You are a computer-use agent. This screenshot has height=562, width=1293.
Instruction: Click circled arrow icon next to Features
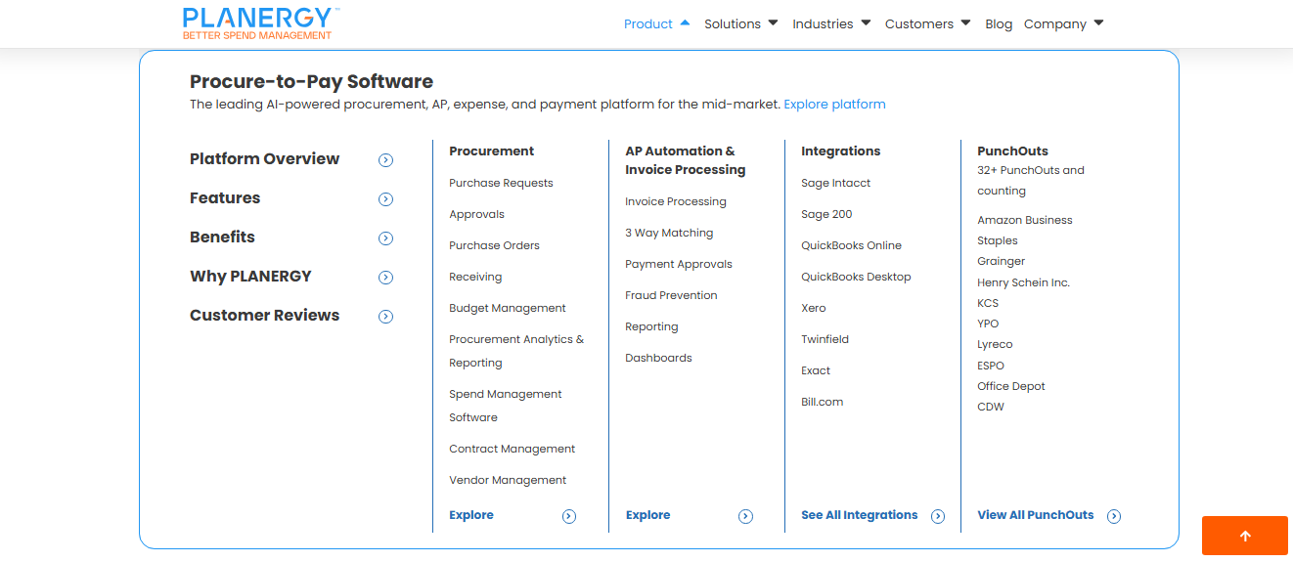tap(385, 199)
